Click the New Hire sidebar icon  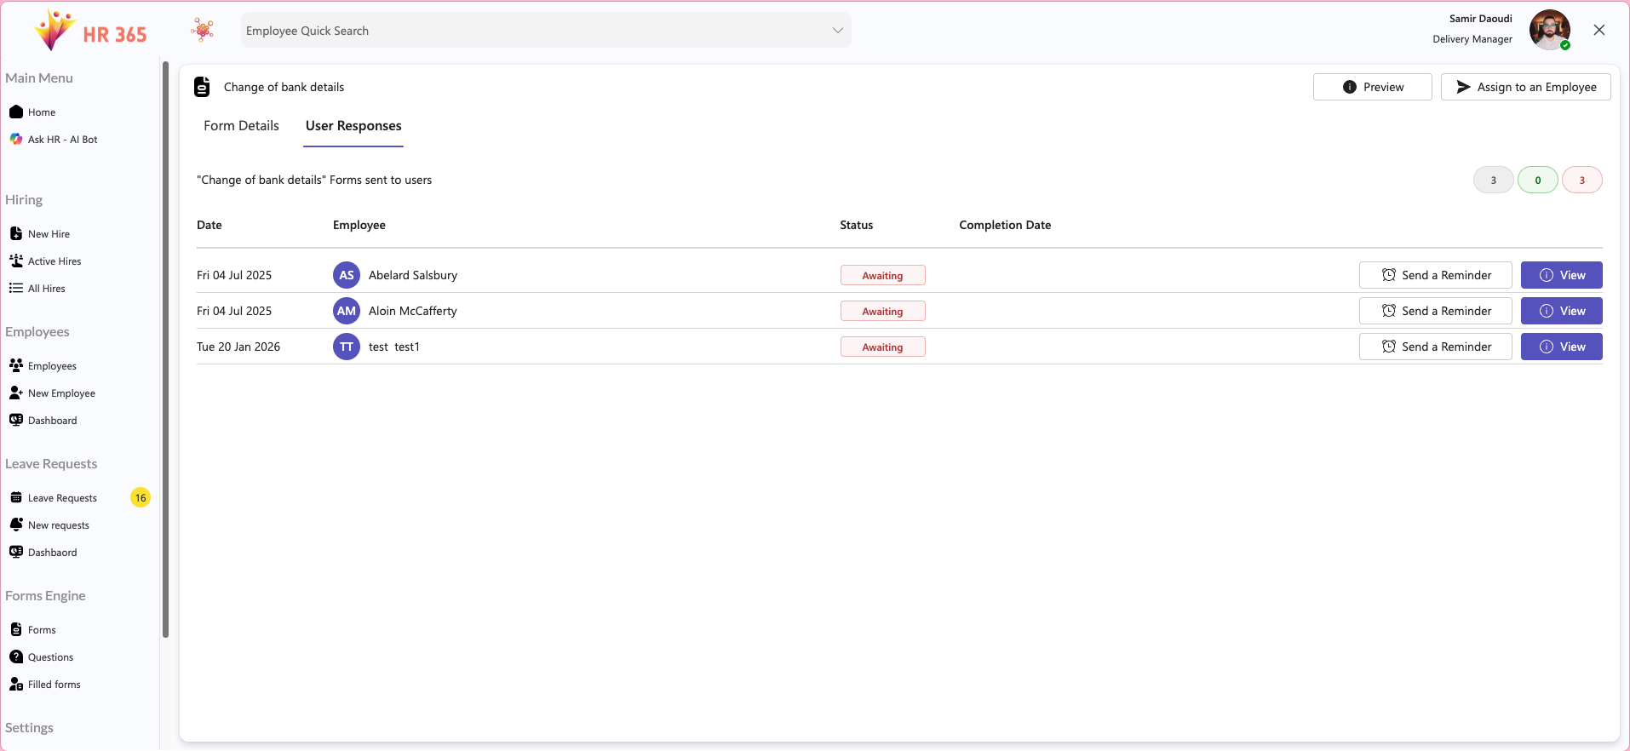[x=16, y=233]
